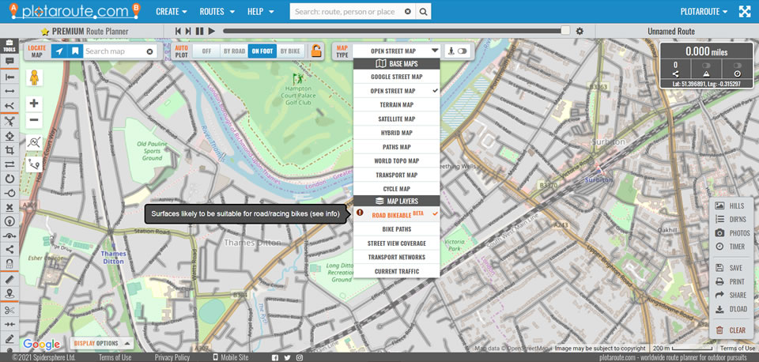Enable Current Traffic layer
This screenshot has width=759, height=362.
[x=396, y=271]
